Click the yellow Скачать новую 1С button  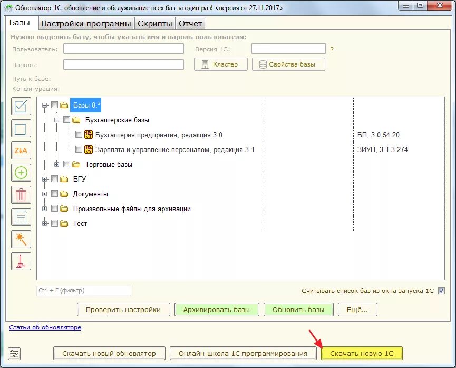click(x=362, y=353)
